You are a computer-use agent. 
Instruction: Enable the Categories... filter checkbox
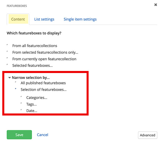pyautogui.click(x=22, y=97)
